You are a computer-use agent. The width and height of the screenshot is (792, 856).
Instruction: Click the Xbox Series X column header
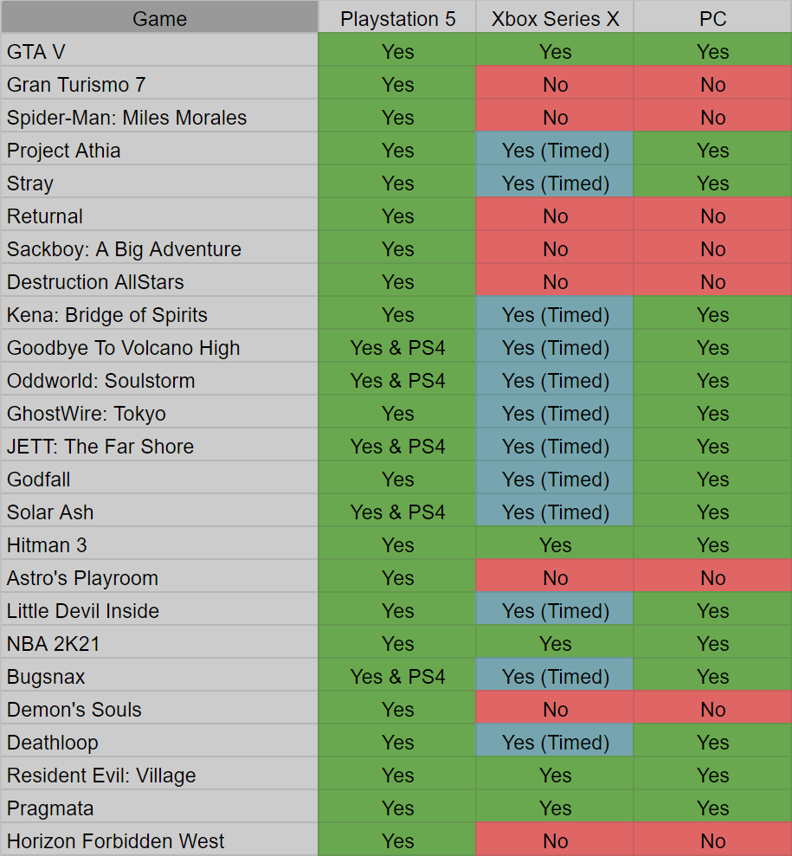click(555, 18)
